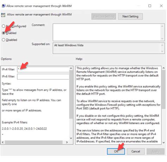Click the example filter '2.0.0.1-2.0.0.20, 24.0.0.1-24.0.0.22'
Image resolution: width=167 pixels, height=162 pixels.
tap(24, 128)
